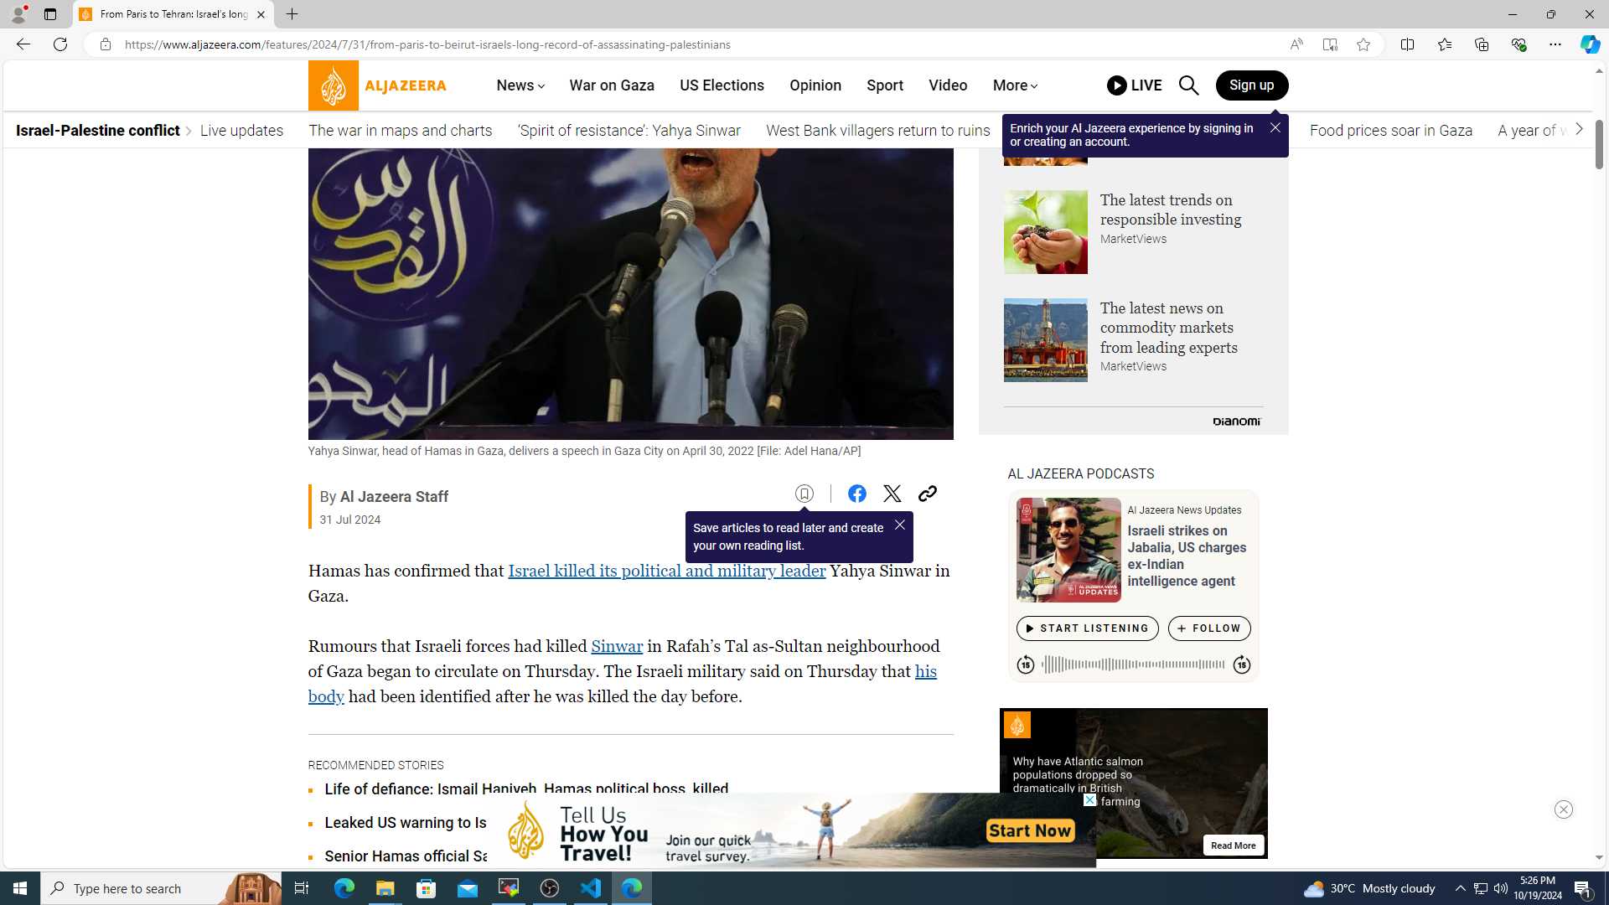Seek in the podcast waveform bar
The height and width of the screenshot is (905, 1609).
(x=1133, y=665)
